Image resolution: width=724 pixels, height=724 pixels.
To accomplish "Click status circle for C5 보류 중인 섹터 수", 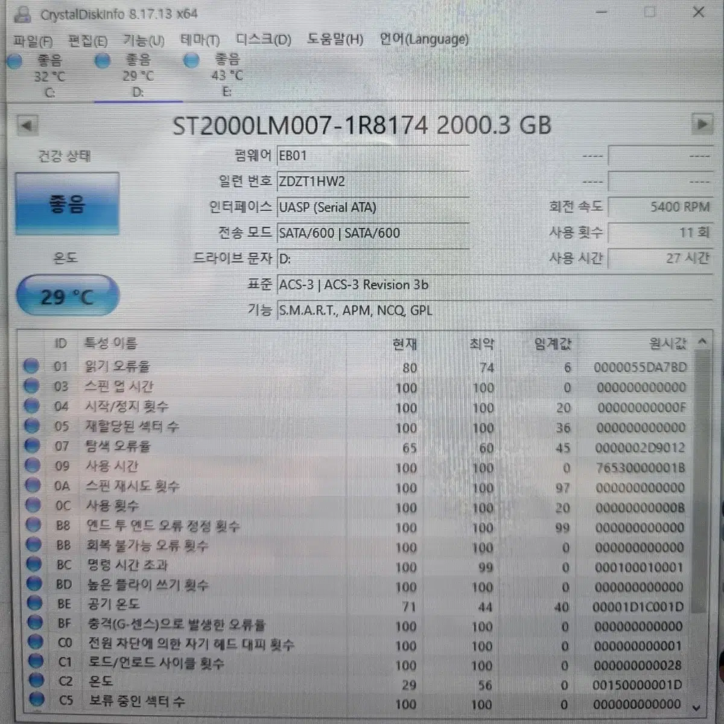I will [x=38, y=700].
